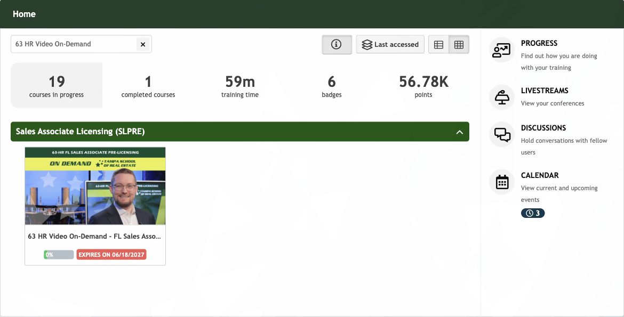Select the 6 badges stat
Screen dimensions: 624x317
pos(332,85)
